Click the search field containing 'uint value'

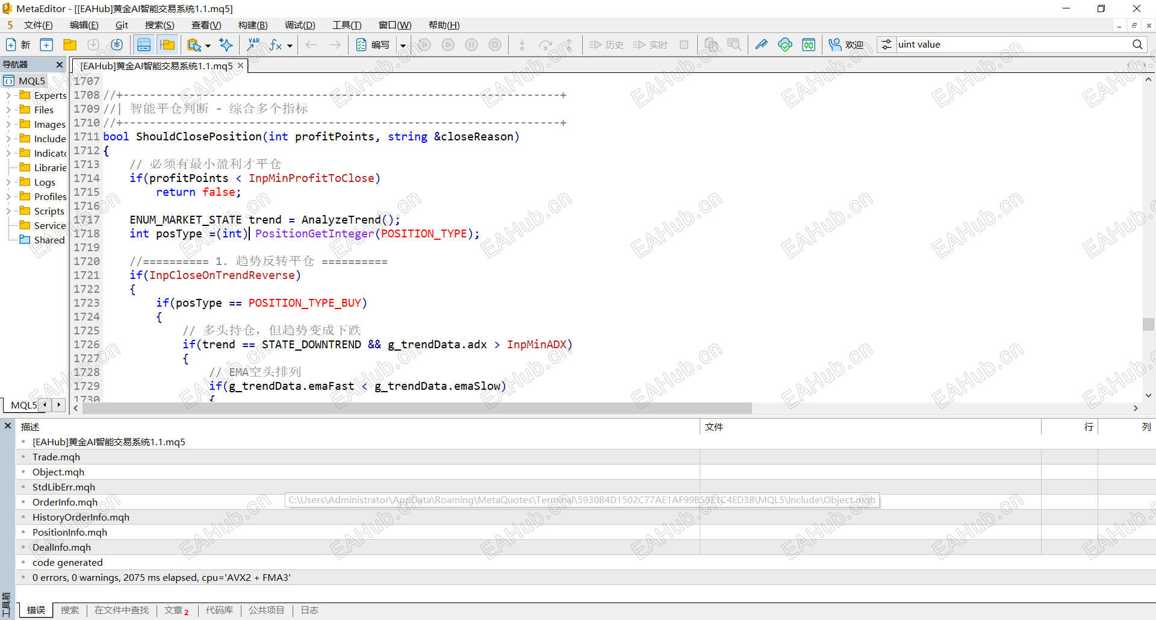tap(1013, 45)
